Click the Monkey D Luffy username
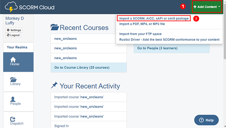The image size is (226, 128). (x=14, y=21)
